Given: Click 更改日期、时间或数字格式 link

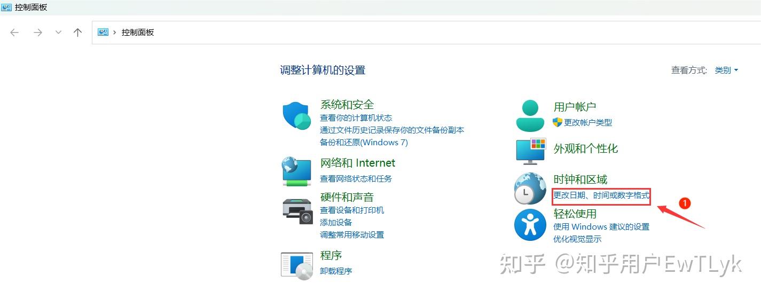Looking at the screenshot, I should point(601,195).
